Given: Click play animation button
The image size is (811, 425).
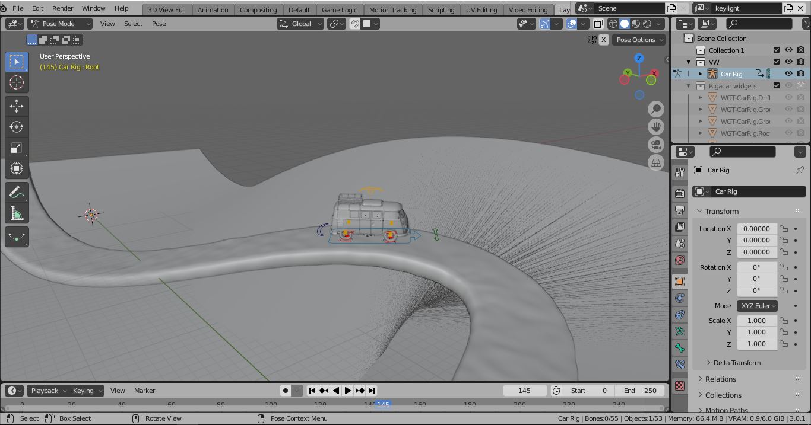Looking at the screenshot, I should (x=348, y=391).
